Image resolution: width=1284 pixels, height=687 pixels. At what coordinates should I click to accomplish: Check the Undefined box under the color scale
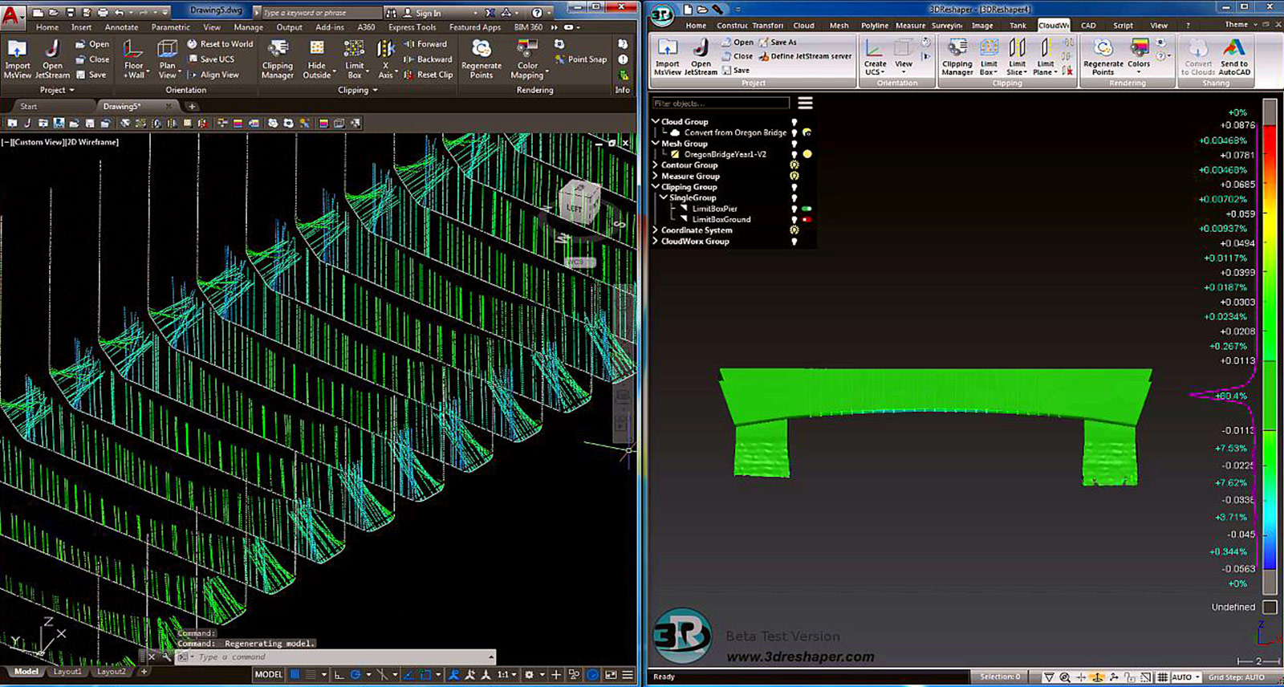1270,607
